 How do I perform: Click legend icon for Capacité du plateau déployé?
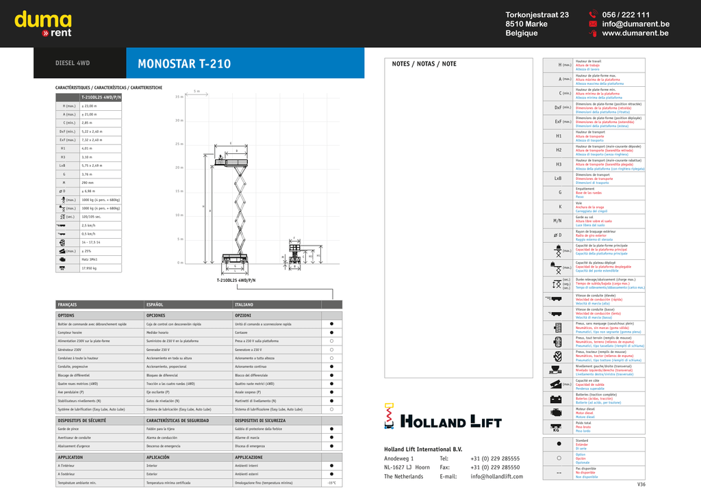tap(556, 267)
